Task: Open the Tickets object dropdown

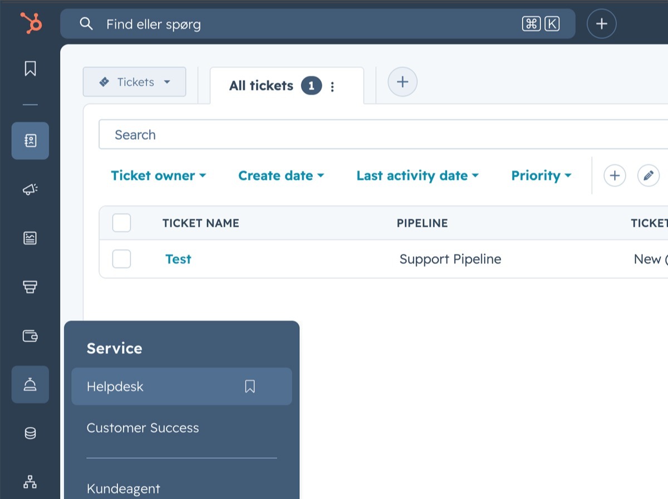Action: pos(134,82)
